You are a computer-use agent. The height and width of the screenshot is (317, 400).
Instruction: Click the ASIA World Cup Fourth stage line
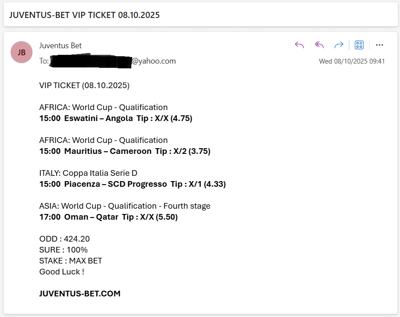coord(125,206)
